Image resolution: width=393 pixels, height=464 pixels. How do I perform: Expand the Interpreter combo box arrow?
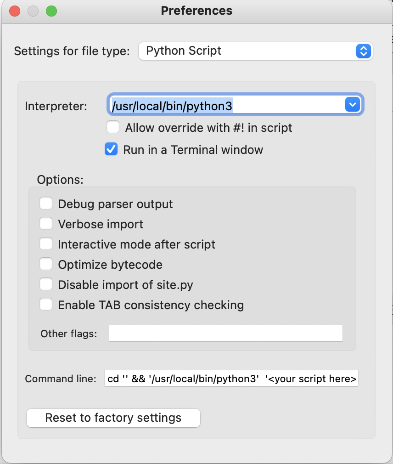(x=352, y=105)
